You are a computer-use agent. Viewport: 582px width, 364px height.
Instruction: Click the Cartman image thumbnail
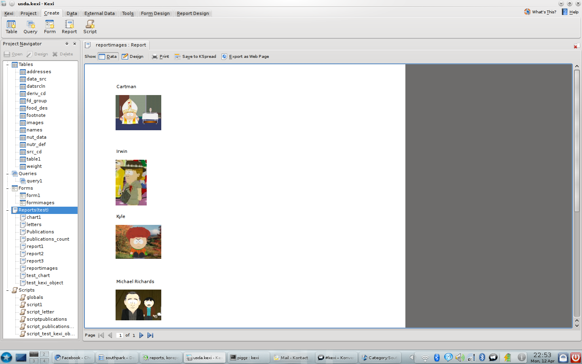click(138, 112)
